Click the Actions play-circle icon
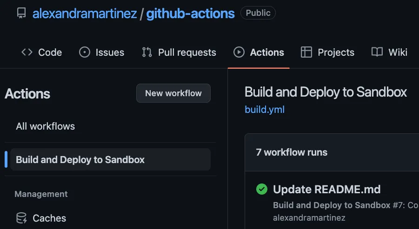 [239, 52]
